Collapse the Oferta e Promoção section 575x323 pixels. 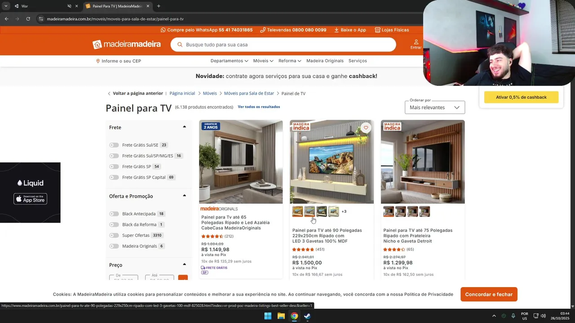click(184, 196)
